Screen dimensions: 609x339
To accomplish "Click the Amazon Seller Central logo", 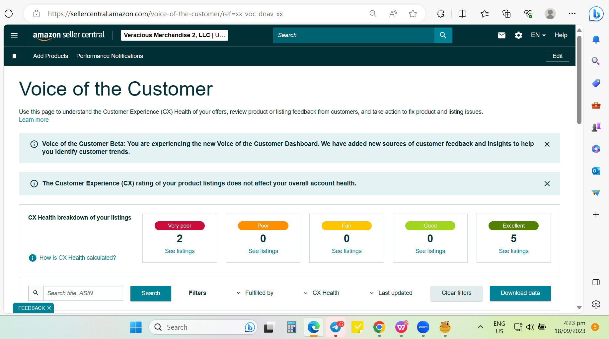I will (69, 35).
